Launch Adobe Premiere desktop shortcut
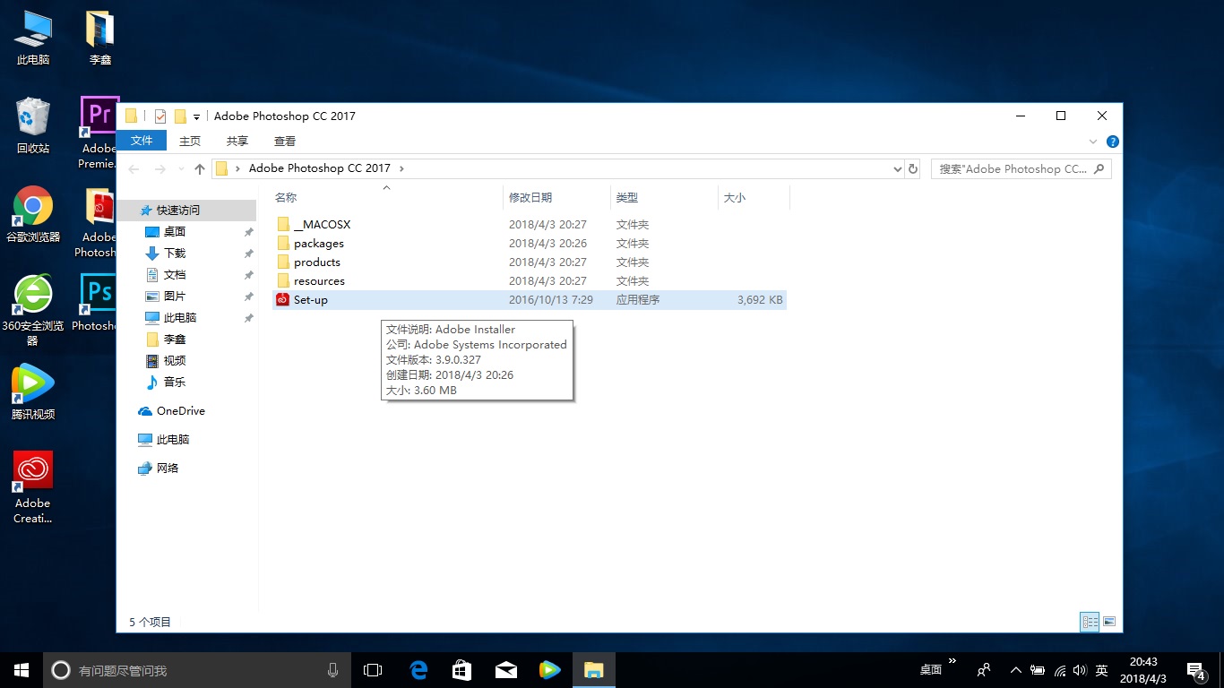 (x=98, y=133)
